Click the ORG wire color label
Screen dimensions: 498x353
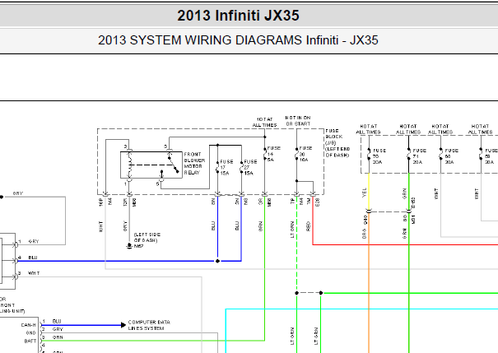pos(365,234)
